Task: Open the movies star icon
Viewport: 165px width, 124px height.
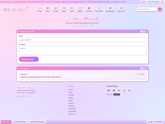Action: pyautogui.click(x=56, y=8)
